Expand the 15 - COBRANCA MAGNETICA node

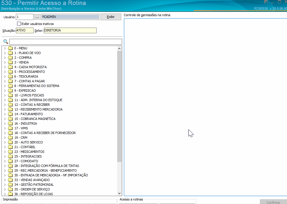coord(5,119)
